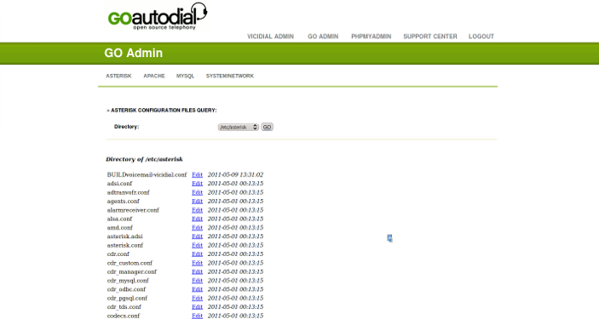The width and height of the screenshot is (599, 319).
Task: Edit BUILDvoicemail-vicidial.conf
Action: pos(197,174)
